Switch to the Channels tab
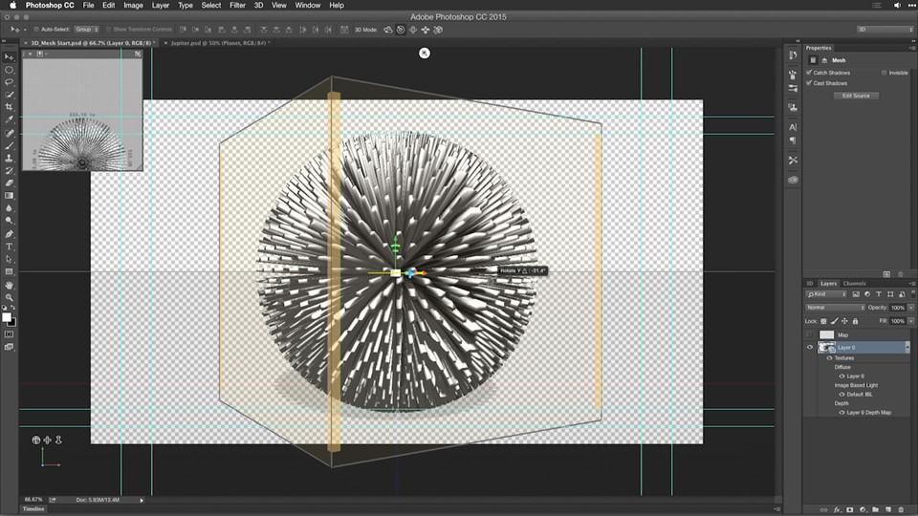Viewport: 918px width, 516px height. click(854, 283)
